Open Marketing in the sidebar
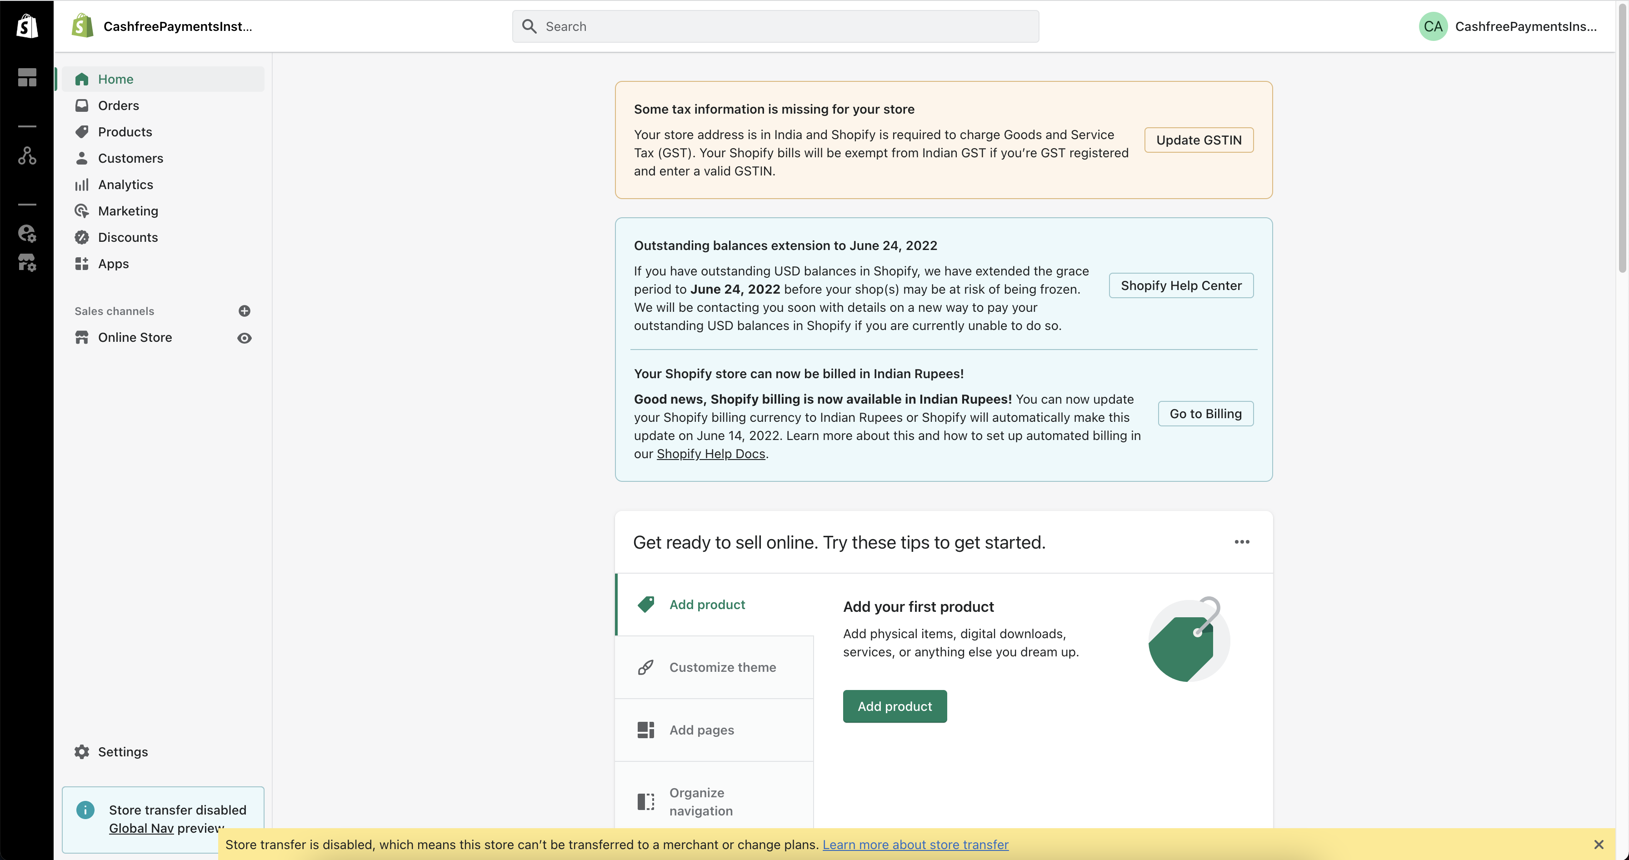This screenshot has height=860, width=1629. (163, 211)
